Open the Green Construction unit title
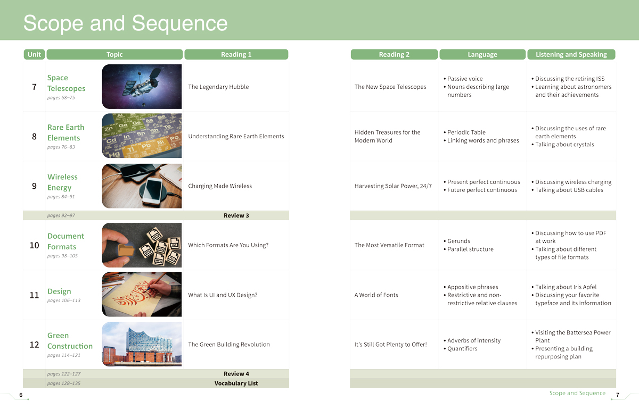This screenshot has height=410, width=639. (70, 340)
